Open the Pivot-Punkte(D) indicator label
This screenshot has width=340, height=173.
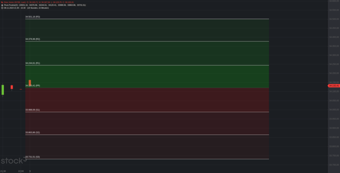[11, 5]
